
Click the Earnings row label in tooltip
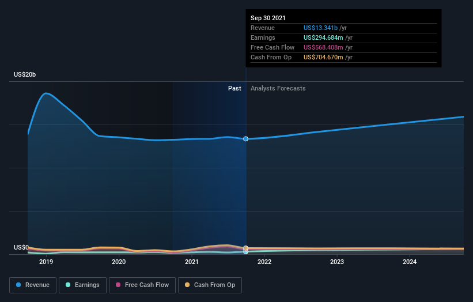coord(263,37)
